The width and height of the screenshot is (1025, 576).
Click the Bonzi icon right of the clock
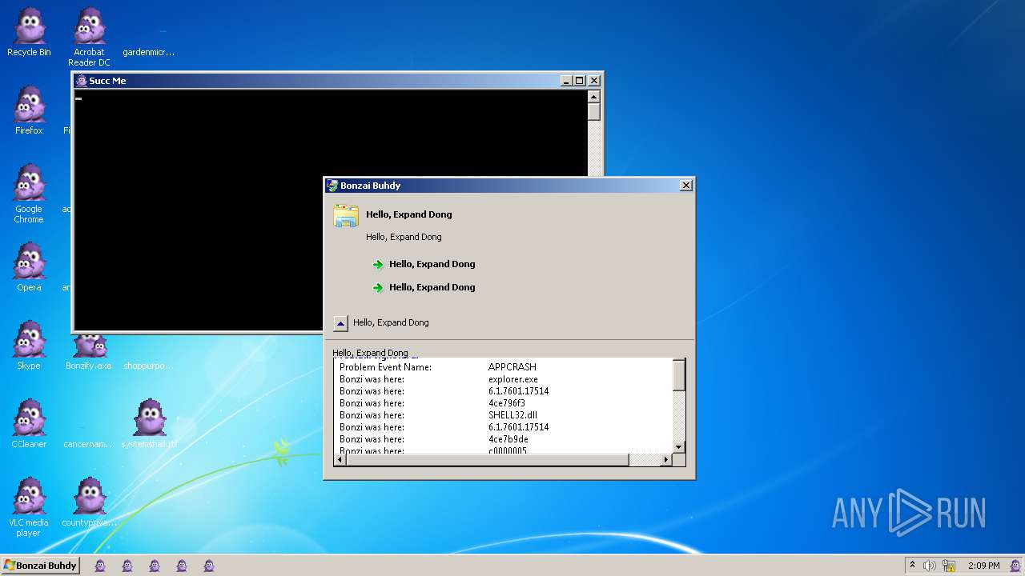[x=1015, y=565]
